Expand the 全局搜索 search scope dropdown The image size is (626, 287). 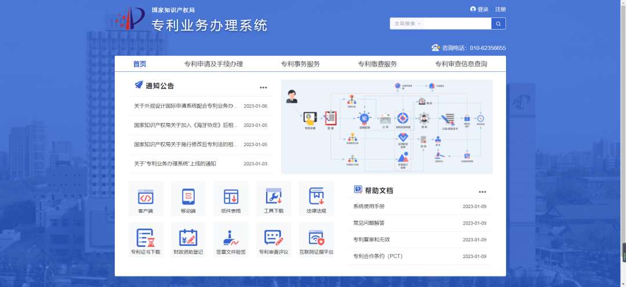pyautogui.click(x=407, y=24)
